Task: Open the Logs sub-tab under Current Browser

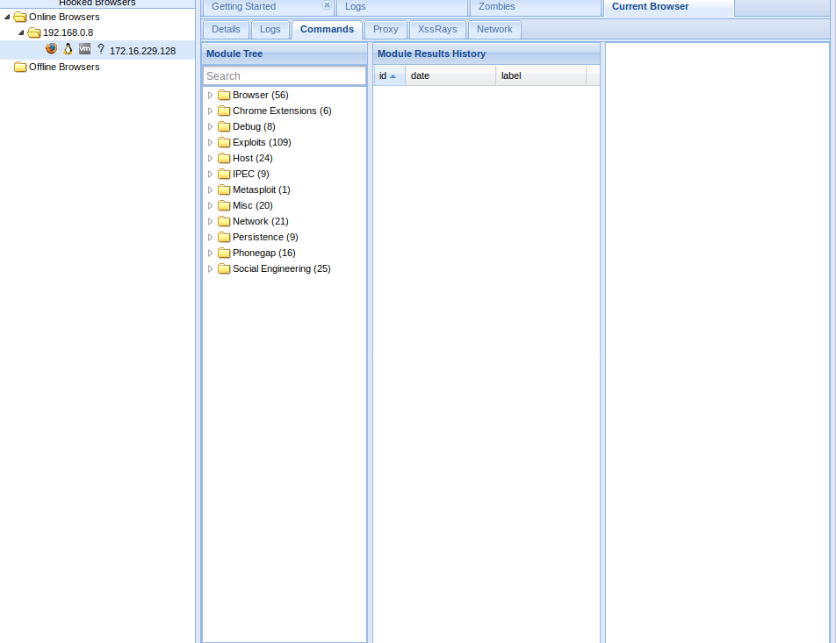Action: click(270, 30)
